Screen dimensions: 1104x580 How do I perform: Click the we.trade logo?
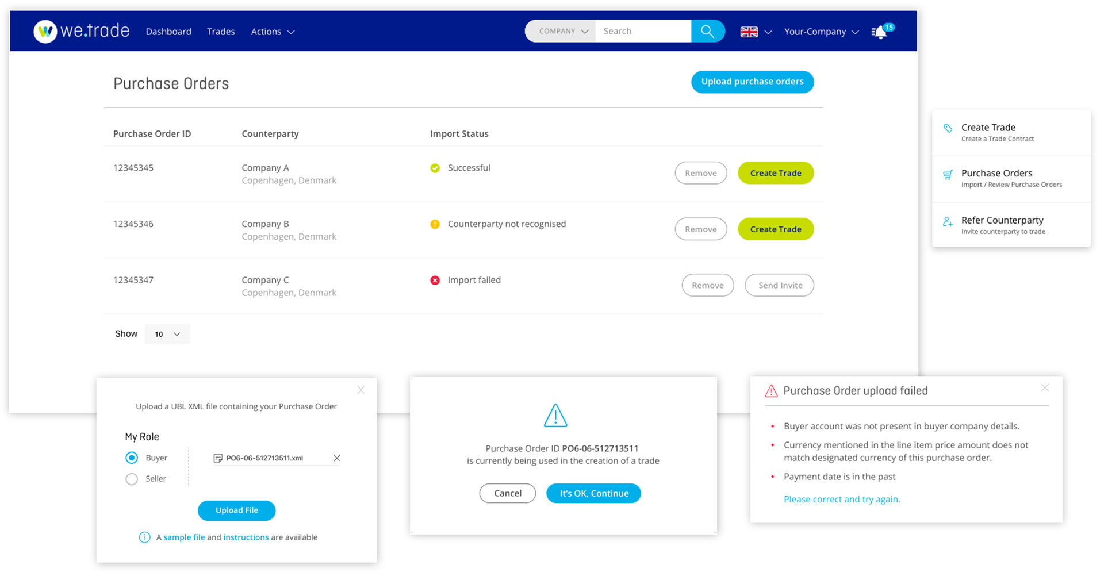point(81,31)
